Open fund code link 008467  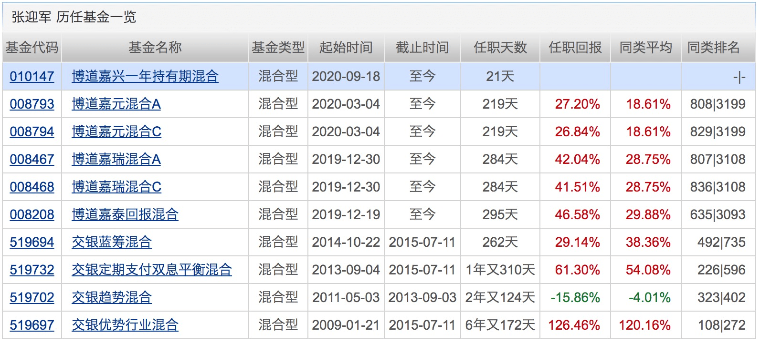pos(32,159)
